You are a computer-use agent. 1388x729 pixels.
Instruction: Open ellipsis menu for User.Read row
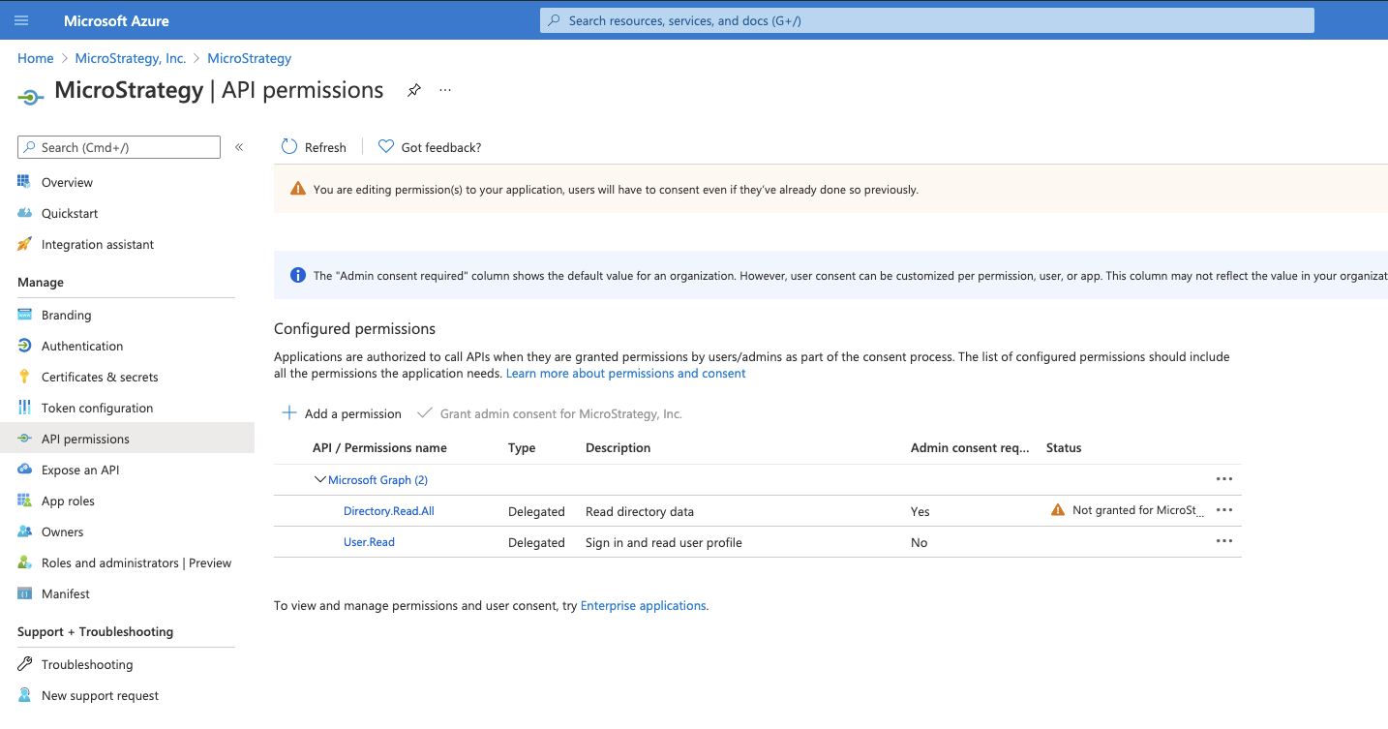pos(1224,541)
